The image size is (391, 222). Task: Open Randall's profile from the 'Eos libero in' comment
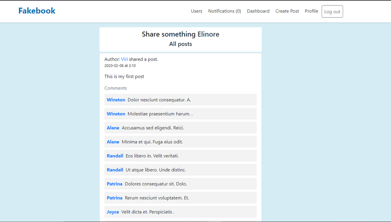115,156
